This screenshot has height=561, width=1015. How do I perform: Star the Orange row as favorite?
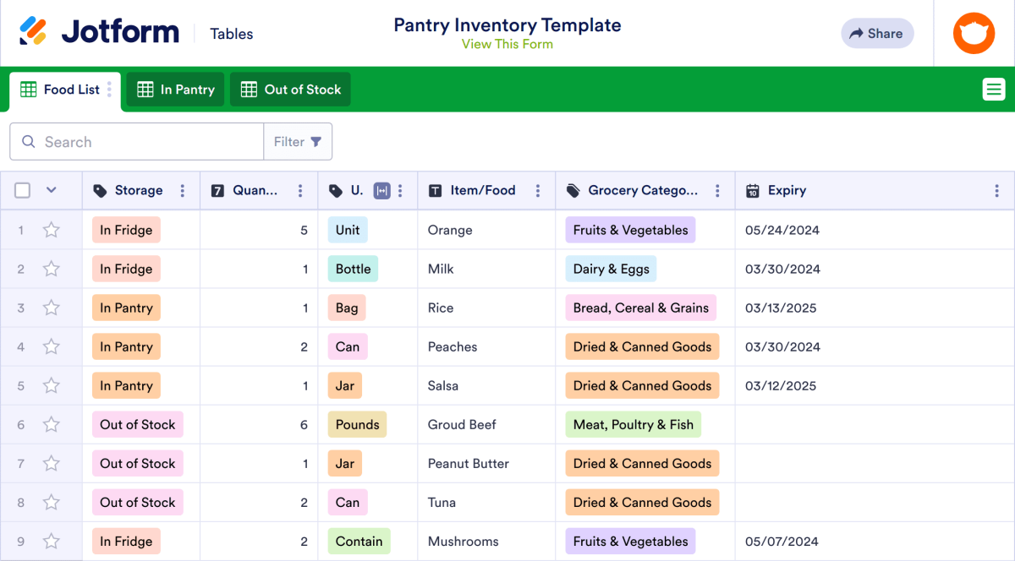click(x=52, y=229)
